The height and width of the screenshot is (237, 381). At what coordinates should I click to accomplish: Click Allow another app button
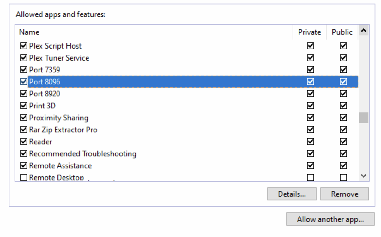pos(330,219)
